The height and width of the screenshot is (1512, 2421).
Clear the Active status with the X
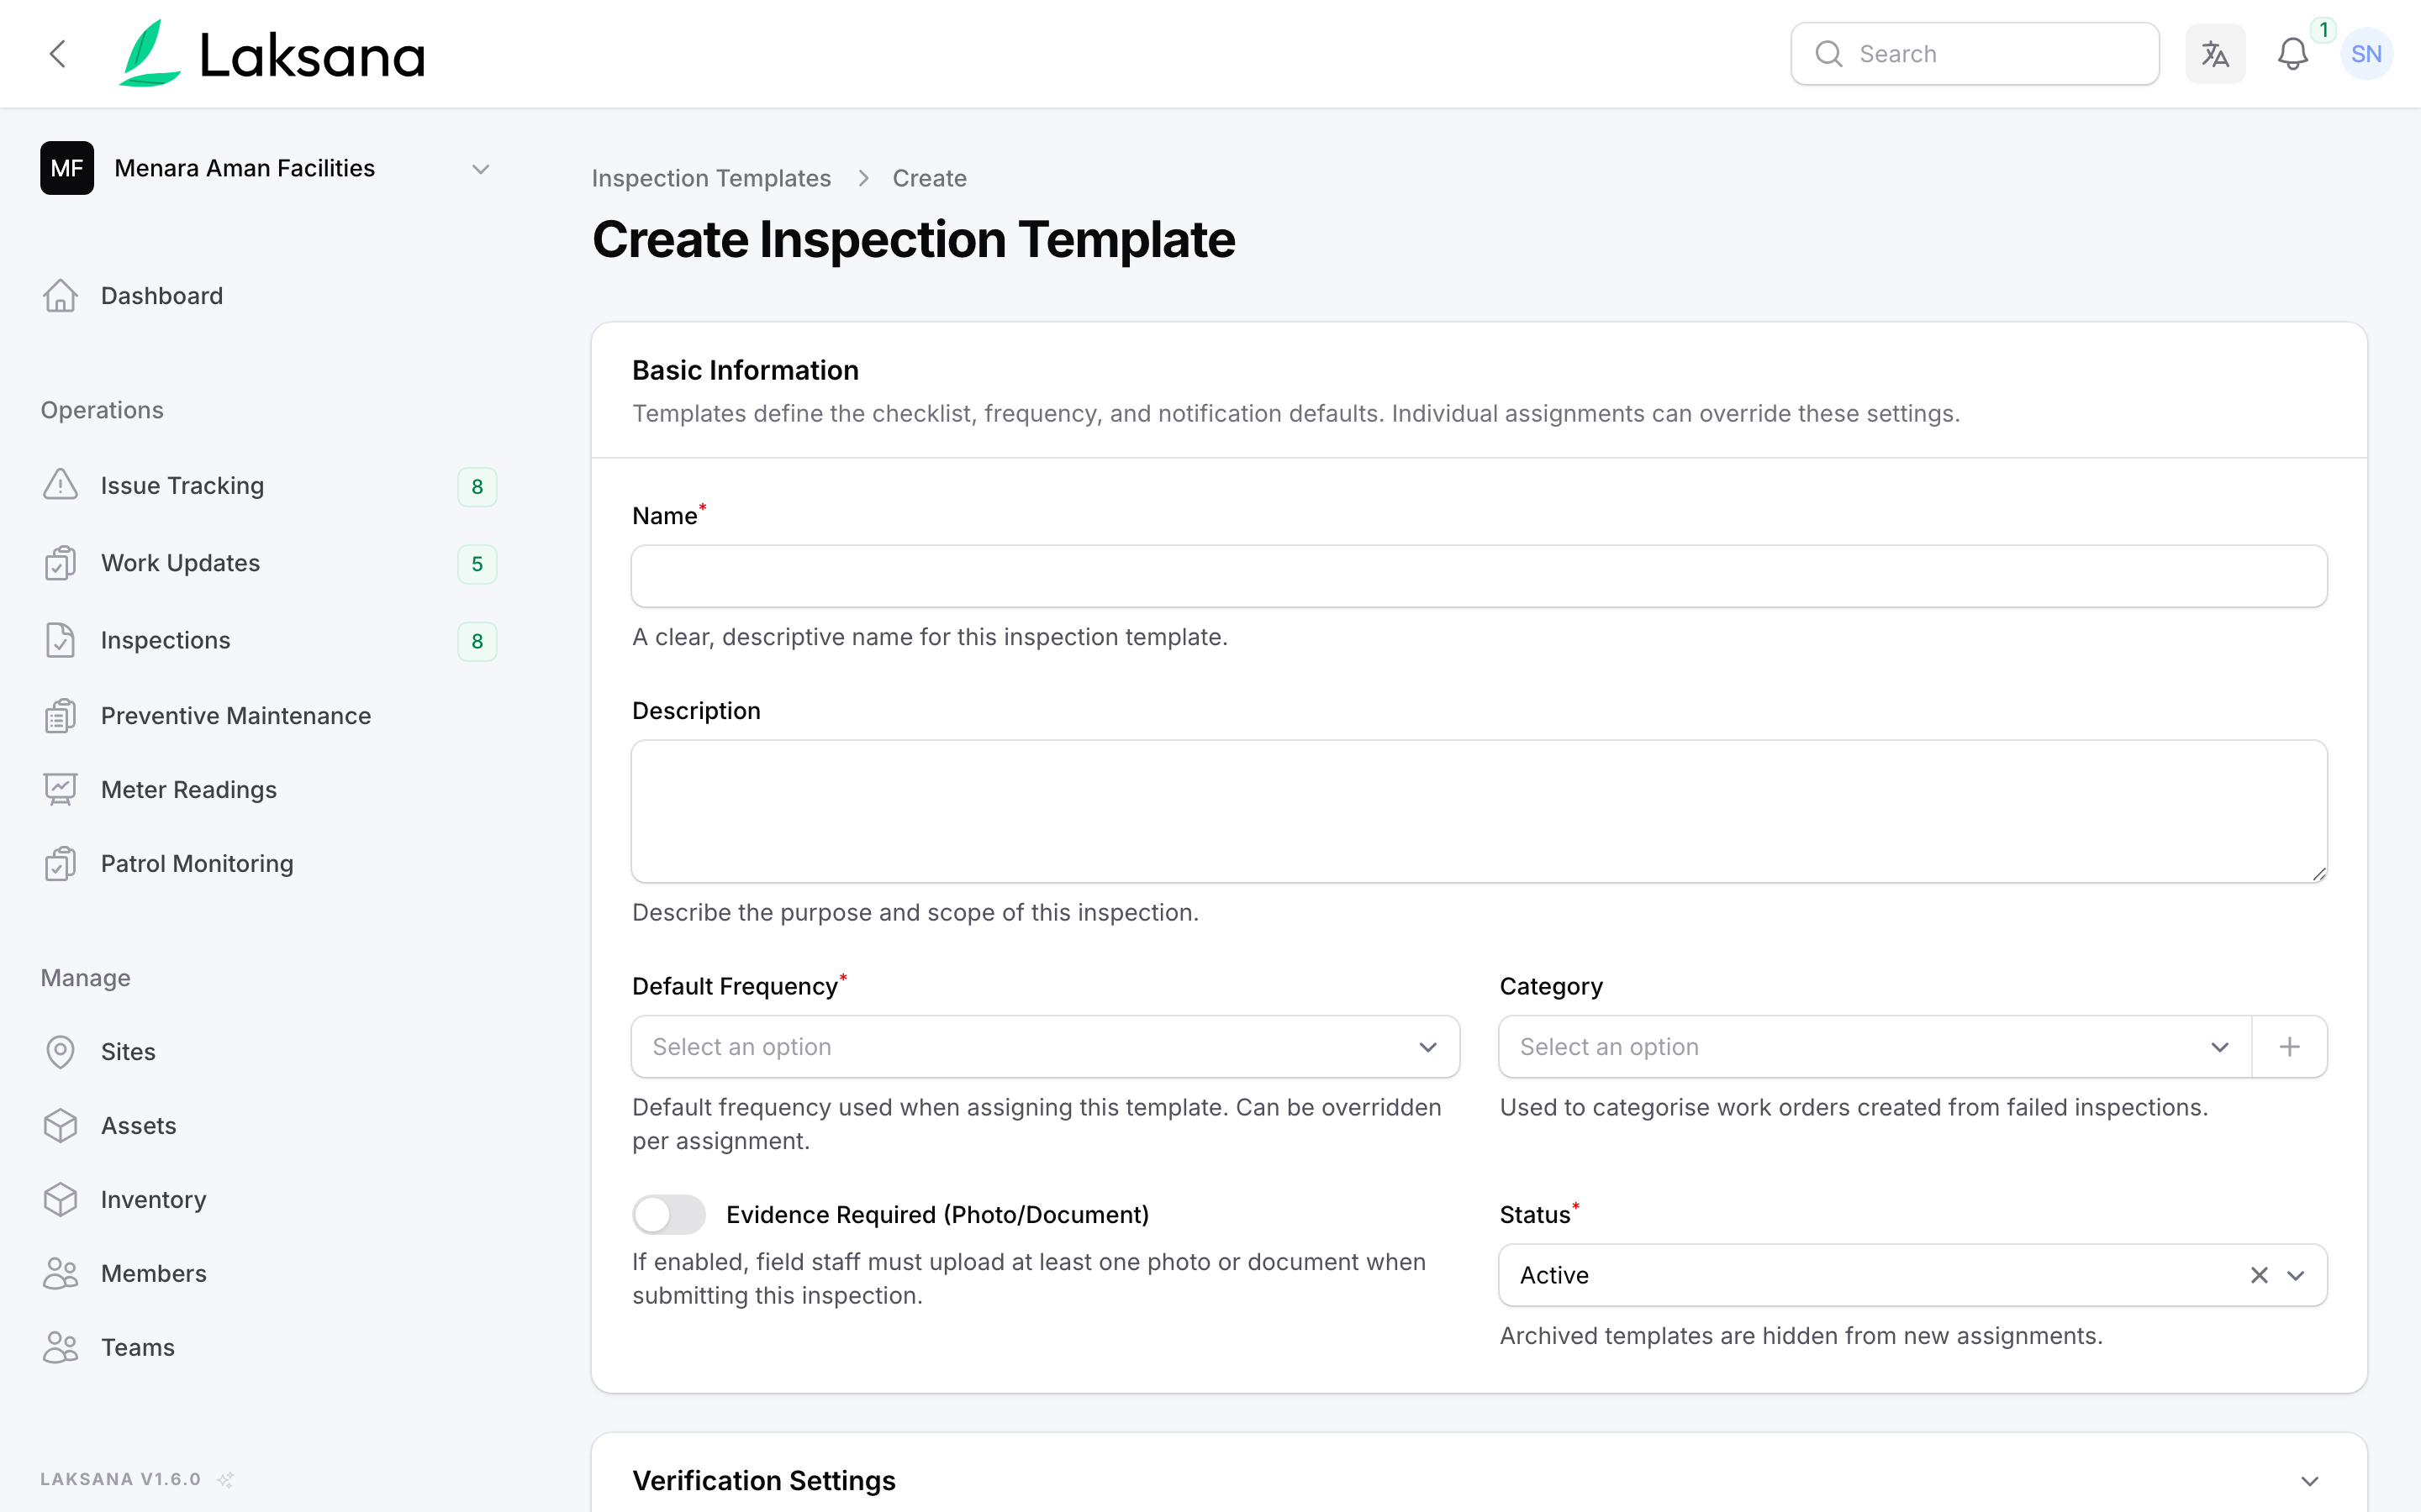click(2259, 1275)
